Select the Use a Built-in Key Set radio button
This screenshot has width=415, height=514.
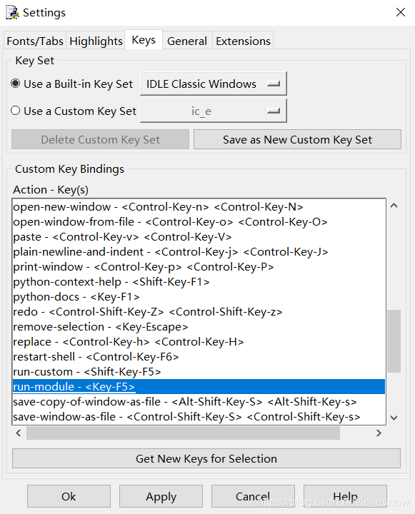(16, 84)
